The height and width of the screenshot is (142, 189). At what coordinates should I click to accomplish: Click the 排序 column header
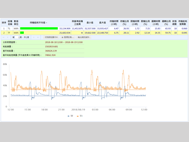[4, 23]
